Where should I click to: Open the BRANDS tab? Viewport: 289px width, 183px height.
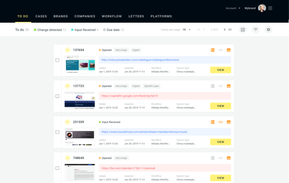[x=61, y=16]
